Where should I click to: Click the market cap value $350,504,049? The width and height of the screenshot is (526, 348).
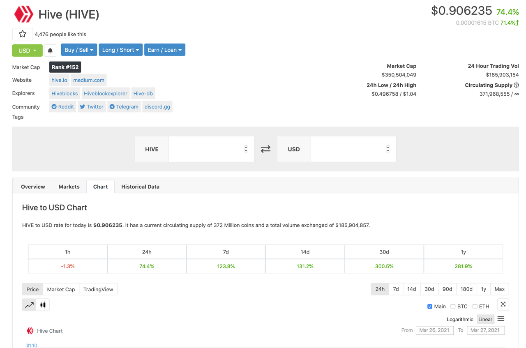(399, 75)
